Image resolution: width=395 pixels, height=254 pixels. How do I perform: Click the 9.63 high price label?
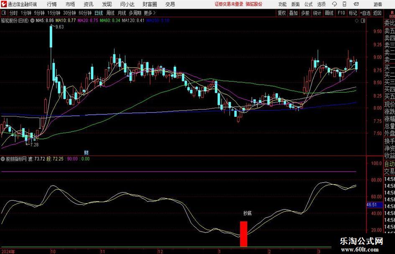tap(60, 27)
